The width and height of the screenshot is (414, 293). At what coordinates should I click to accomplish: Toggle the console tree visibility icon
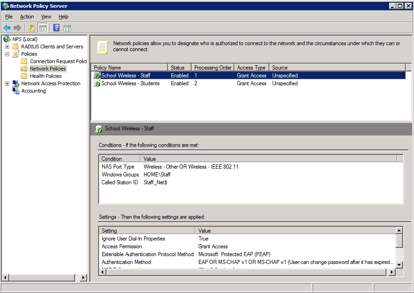(42, 28)
